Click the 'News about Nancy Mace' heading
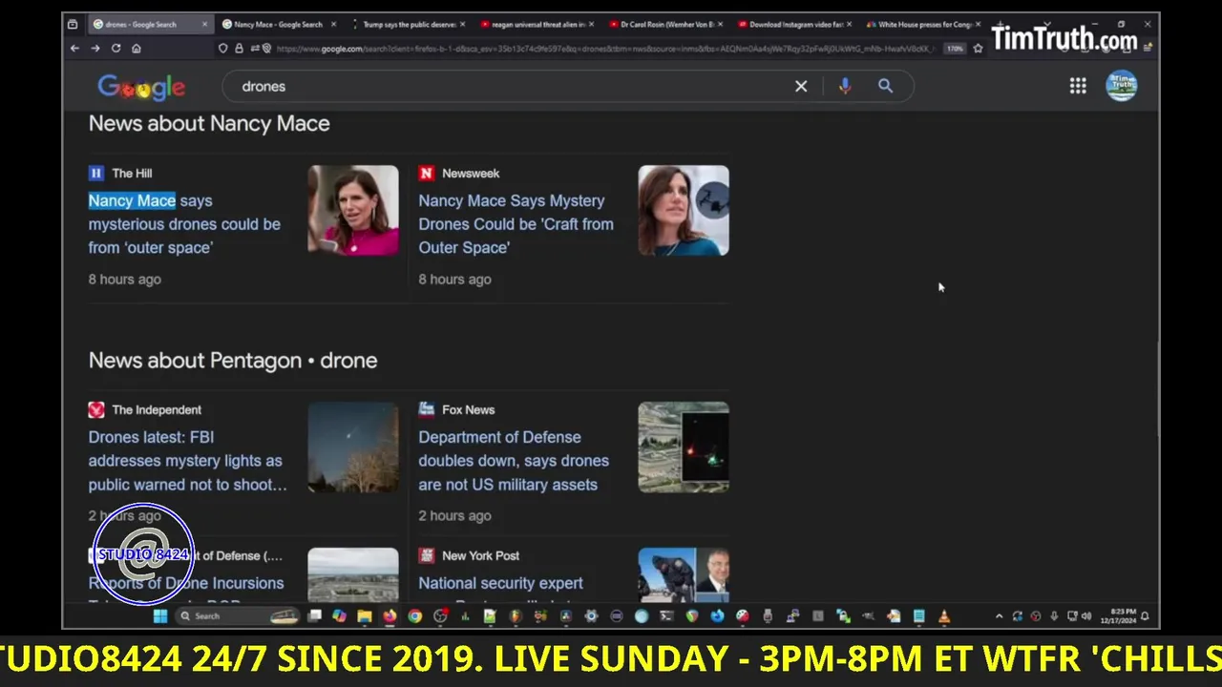The height and width of the screenshot is (687, 1222). point(209,123)
